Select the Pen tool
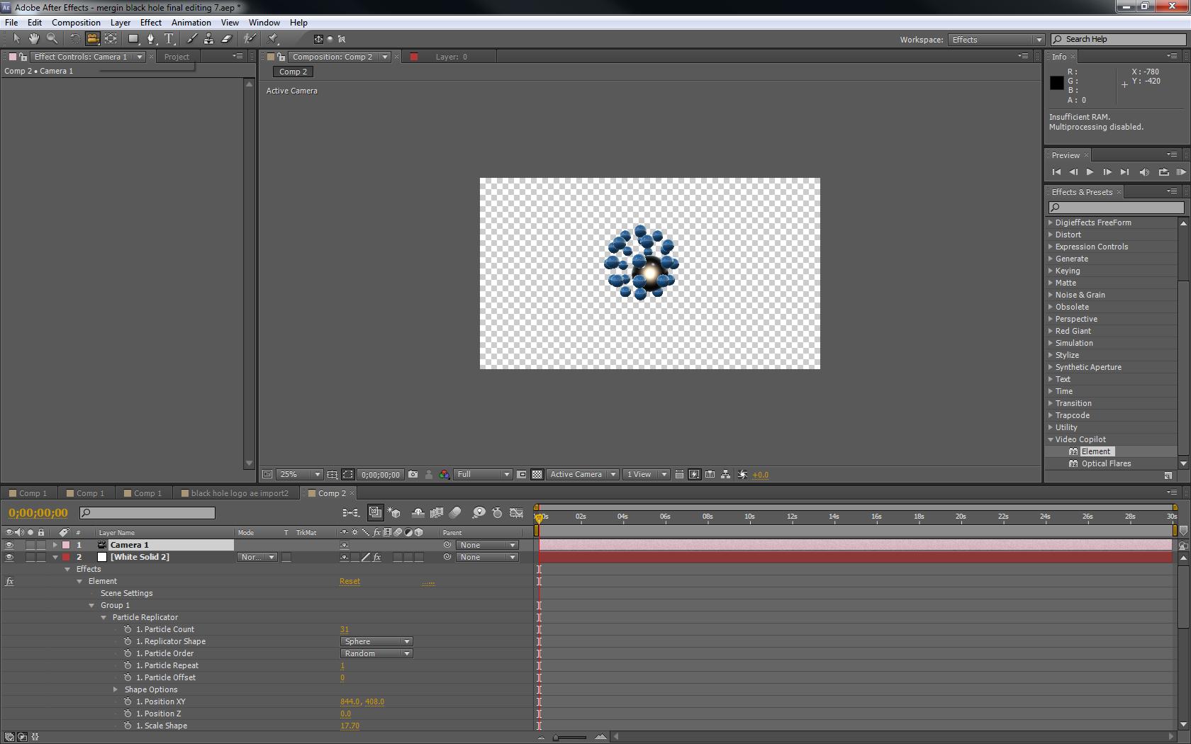The height and width of the screenshot is (744, 1191). pyautogui.click(x=150, y=39)
